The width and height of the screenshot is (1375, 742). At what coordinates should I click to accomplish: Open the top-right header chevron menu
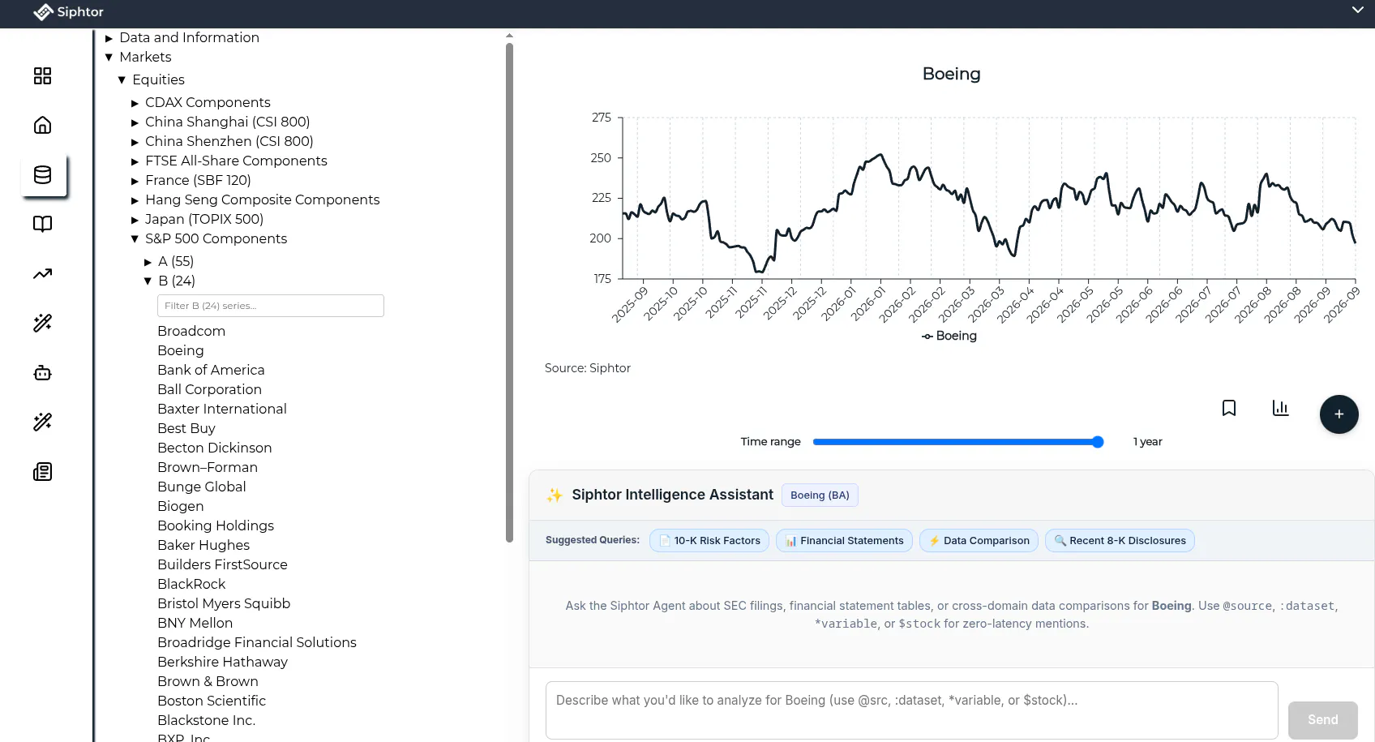[1358, 10]
